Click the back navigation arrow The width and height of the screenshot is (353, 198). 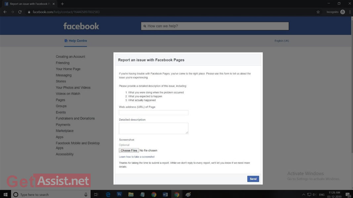5,12
